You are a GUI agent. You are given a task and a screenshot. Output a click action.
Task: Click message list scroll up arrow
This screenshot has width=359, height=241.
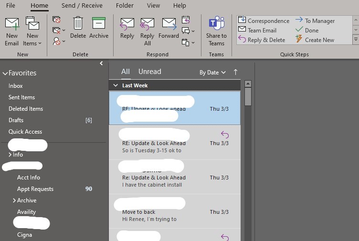pos(248,84)
